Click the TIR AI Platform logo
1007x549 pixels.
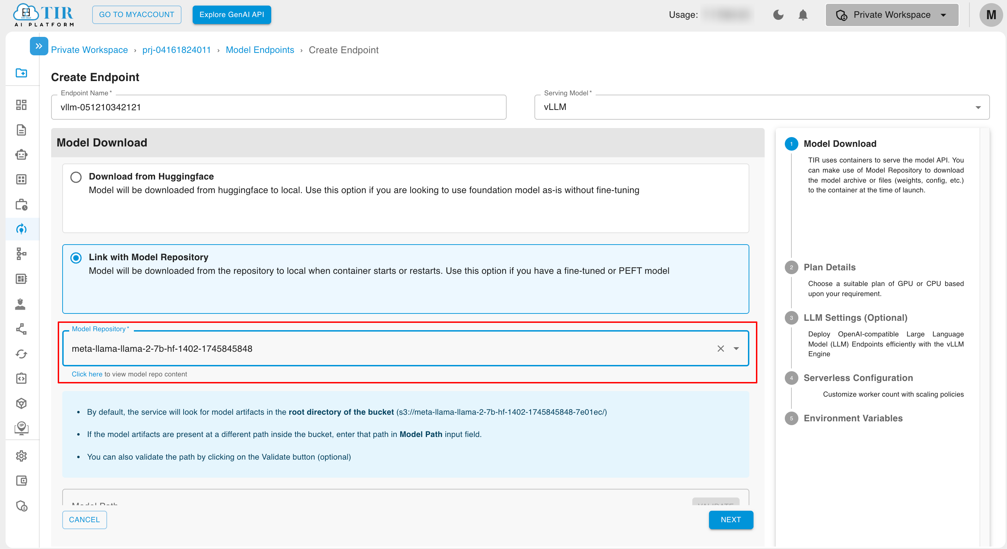point(43,15)
